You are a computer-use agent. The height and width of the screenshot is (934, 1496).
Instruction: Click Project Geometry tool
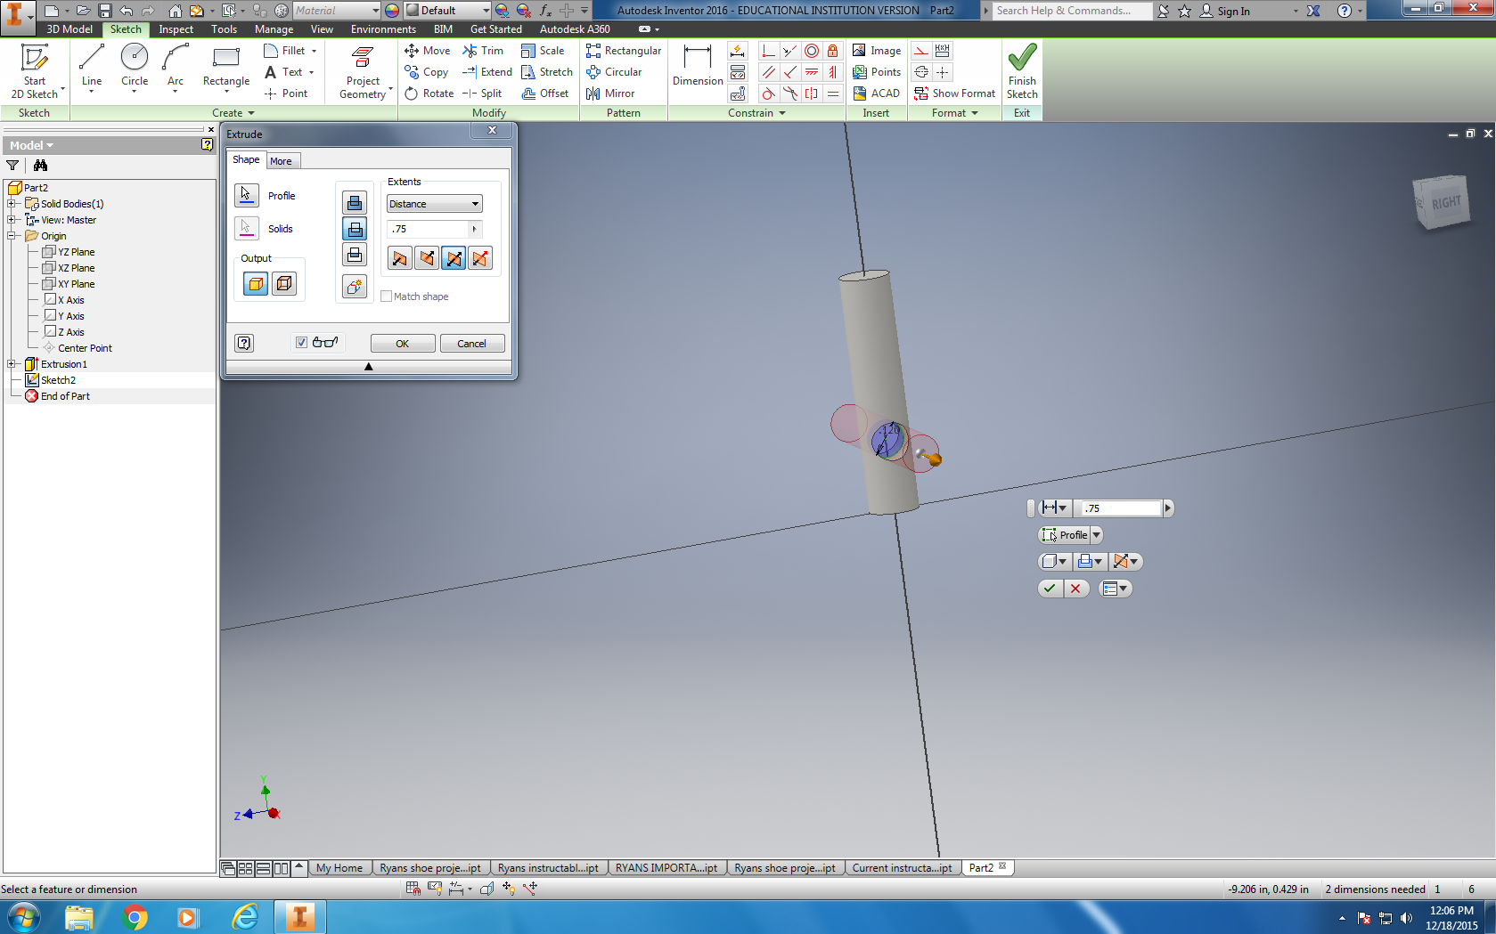(x=363, y=71)
